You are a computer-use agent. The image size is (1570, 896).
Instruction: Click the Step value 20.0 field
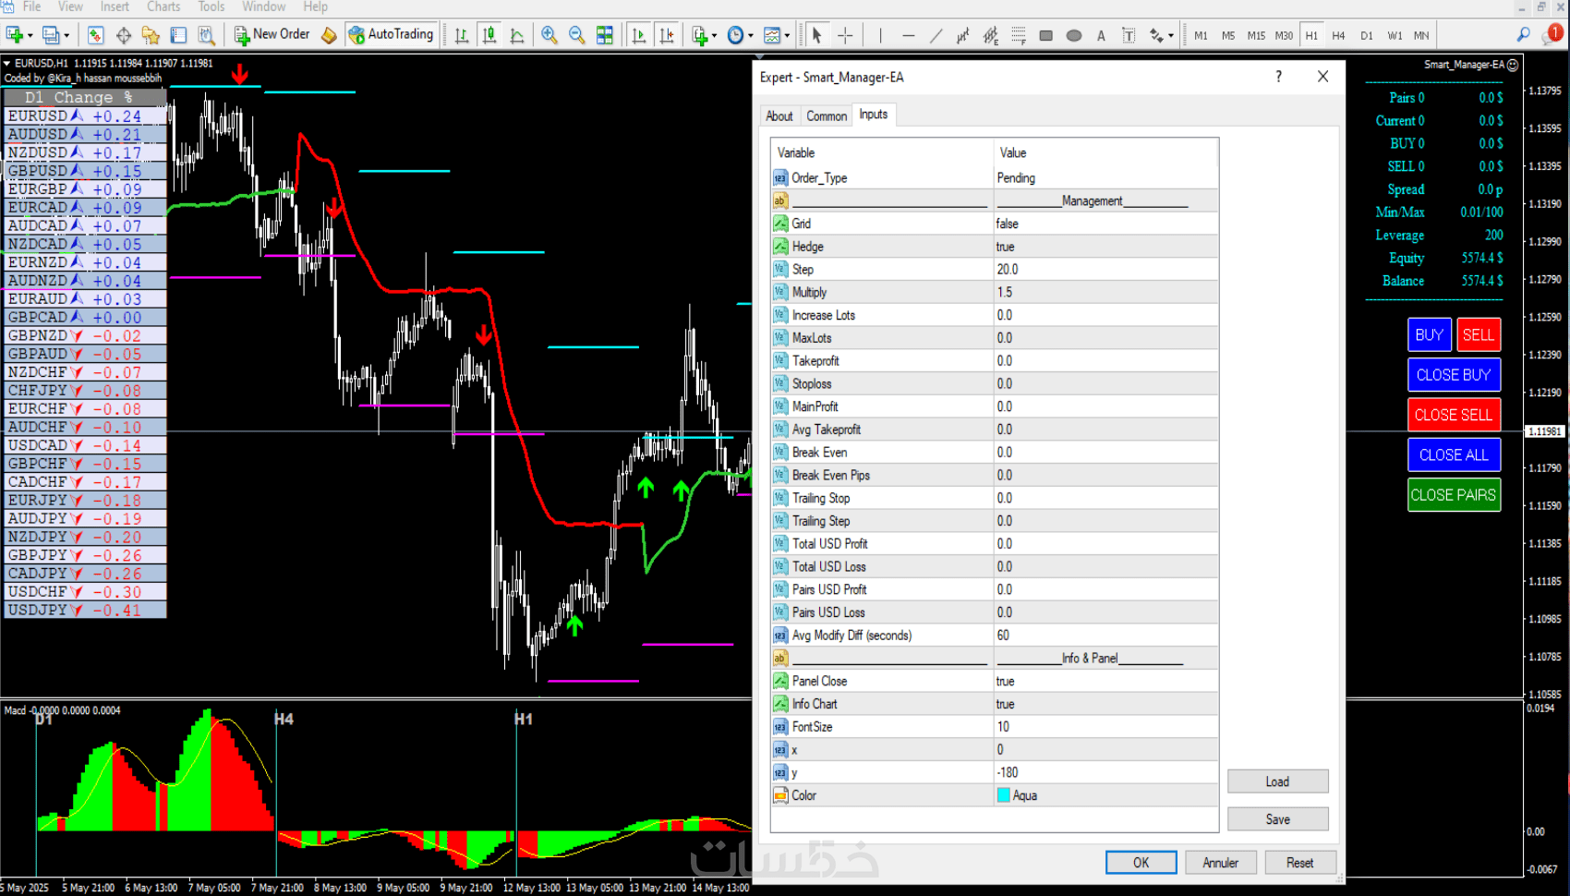pyautogui.click(x=1106, y=270)
